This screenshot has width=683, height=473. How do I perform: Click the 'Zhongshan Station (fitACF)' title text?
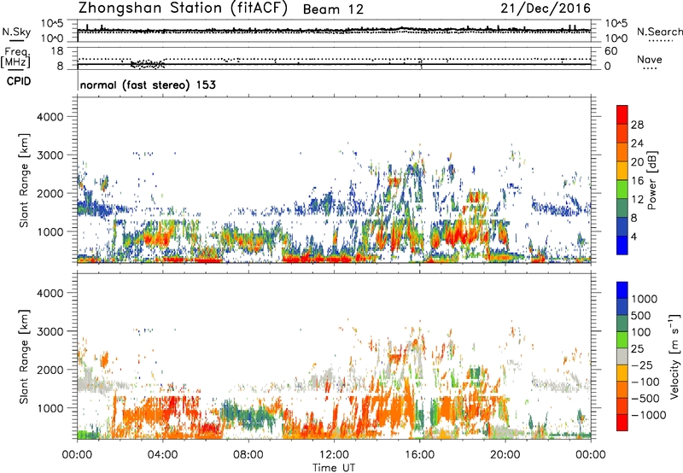coord(183,8)
